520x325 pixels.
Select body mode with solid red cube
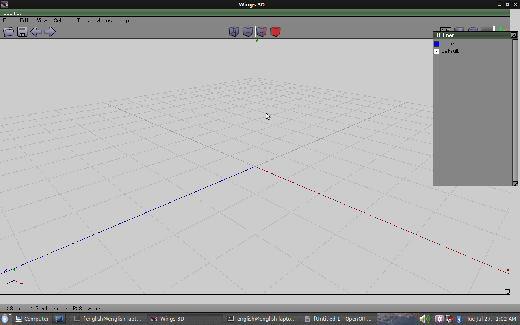[275, 32]
